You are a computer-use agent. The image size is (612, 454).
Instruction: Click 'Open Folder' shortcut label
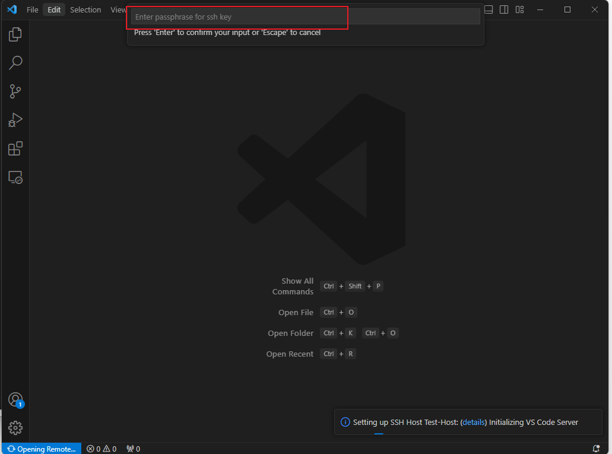point(290,333)
